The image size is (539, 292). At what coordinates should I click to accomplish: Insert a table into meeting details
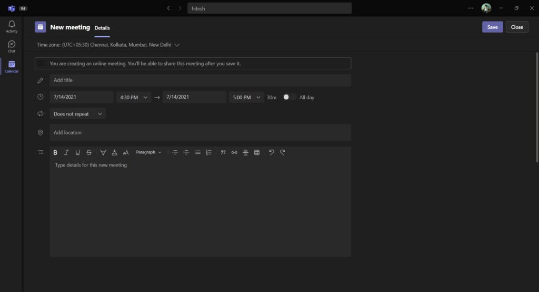[257, 152]
